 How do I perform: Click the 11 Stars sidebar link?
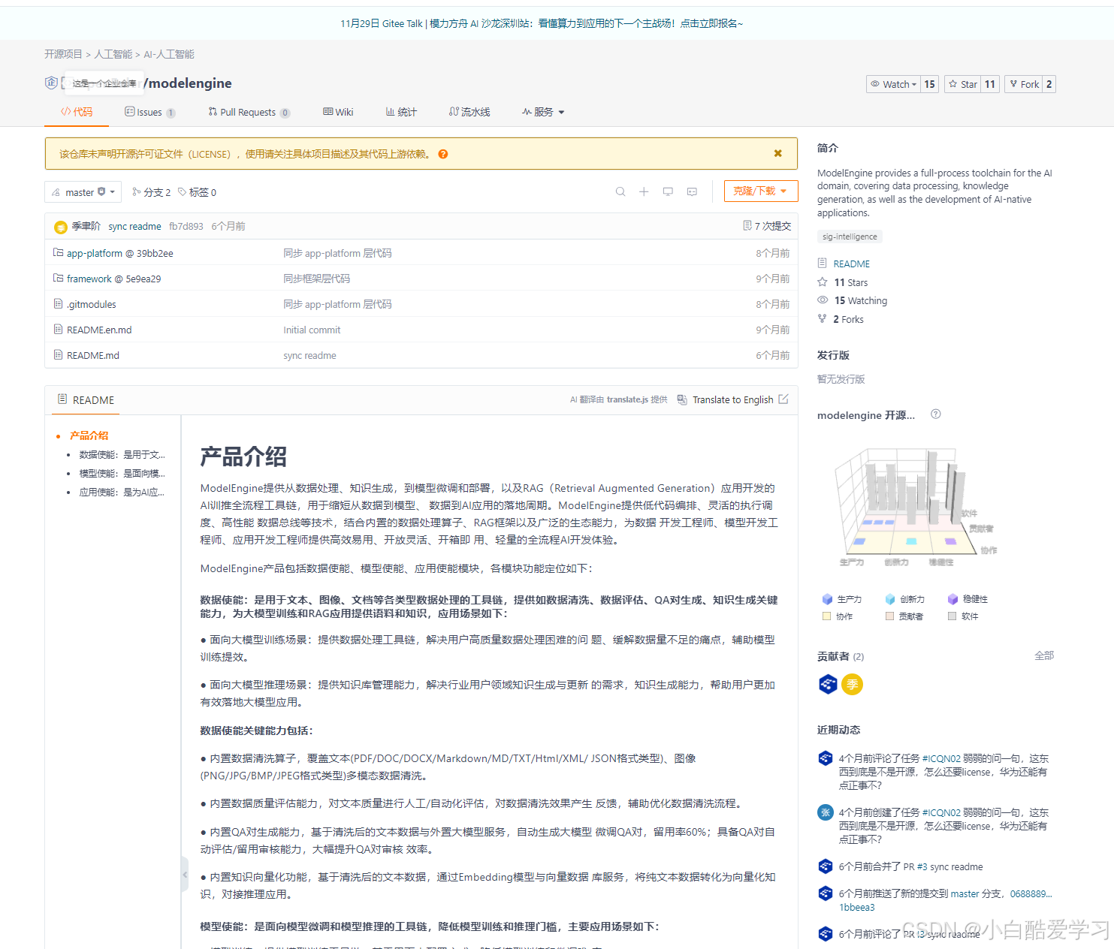[x=850, y=282]
